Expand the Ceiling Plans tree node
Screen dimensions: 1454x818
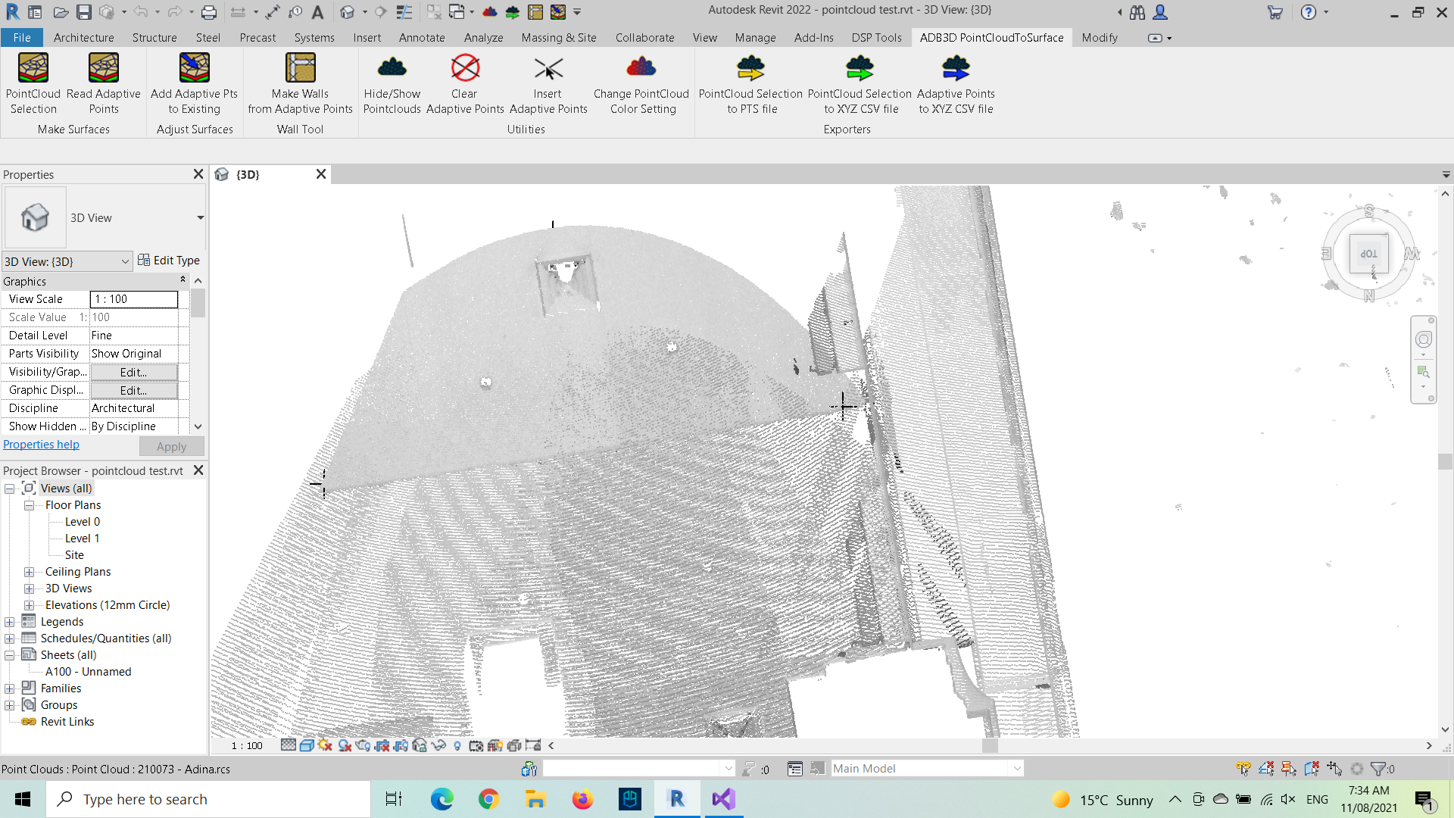29,572
